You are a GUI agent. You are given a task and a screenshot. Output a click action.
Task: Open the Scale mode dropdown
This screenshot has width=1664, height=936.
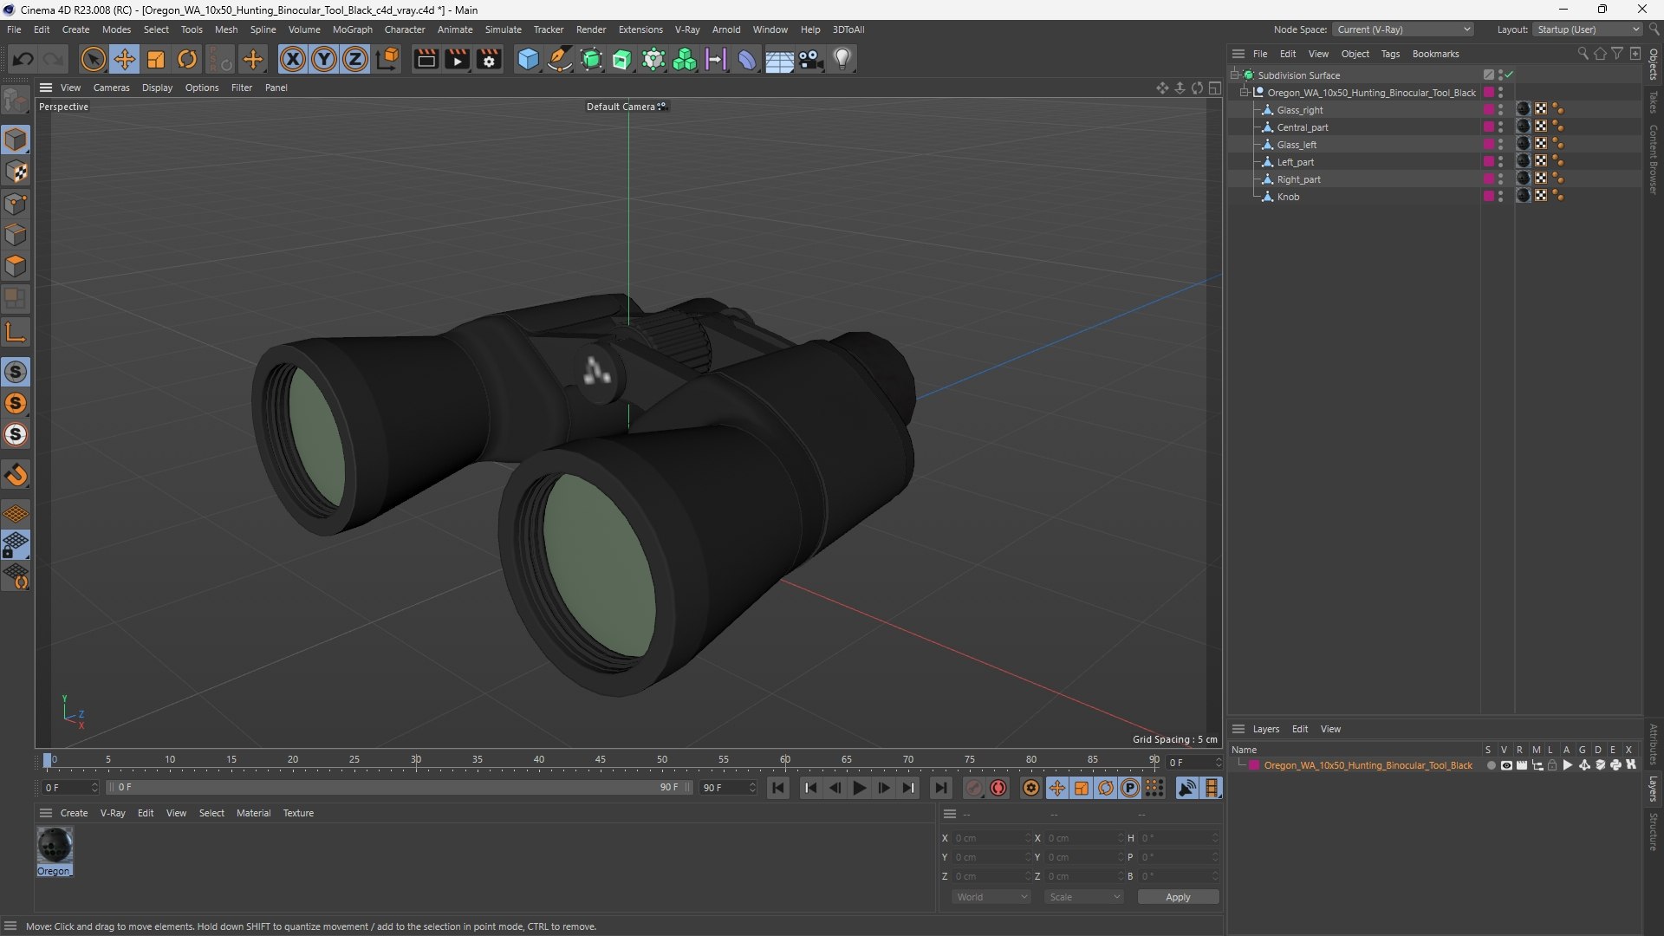[x=1084, y=897]
